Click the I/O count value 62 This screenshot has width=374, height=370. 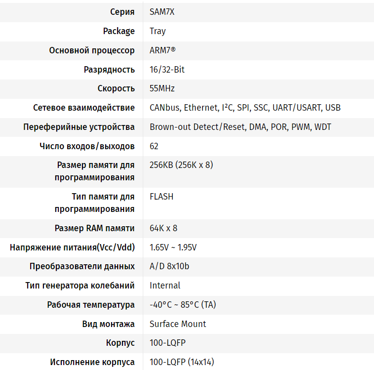(x=154, y=146)
